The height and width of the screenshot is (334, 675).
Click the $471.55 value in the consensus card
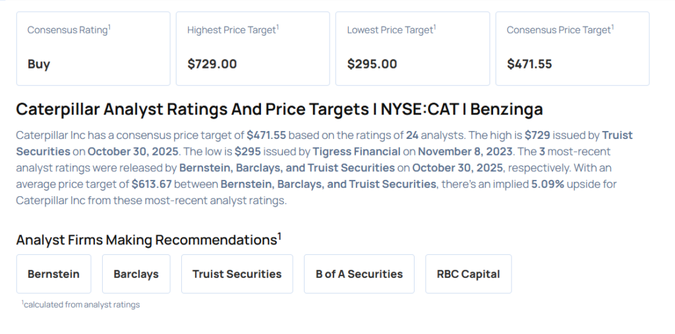point(529,64)
